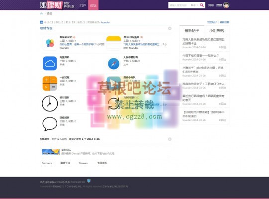Screen dimensions: 269x199
Task: Open sidebar post mentioning CFO夫人
Action: click(203, 84)
